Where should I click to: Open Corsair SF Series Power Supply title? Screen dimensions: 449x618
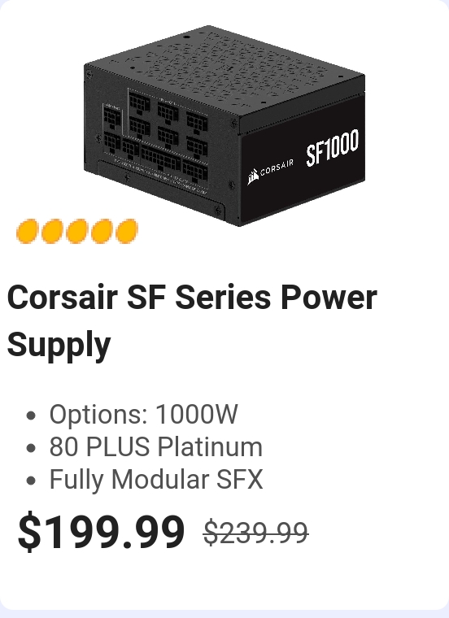point(192,320)
